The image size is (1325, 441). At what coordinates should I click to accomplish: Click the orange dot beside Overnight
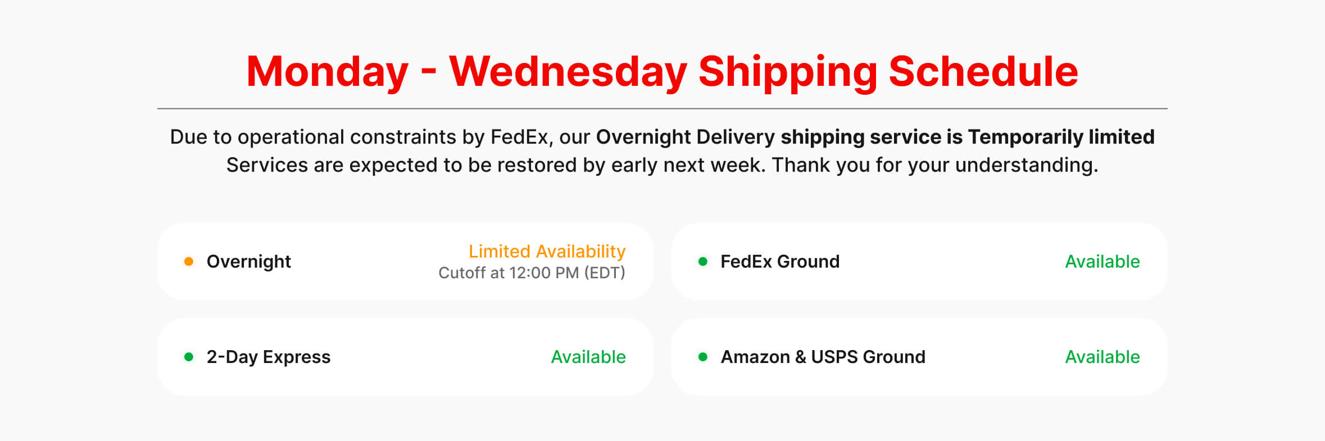tap(189, 261)
